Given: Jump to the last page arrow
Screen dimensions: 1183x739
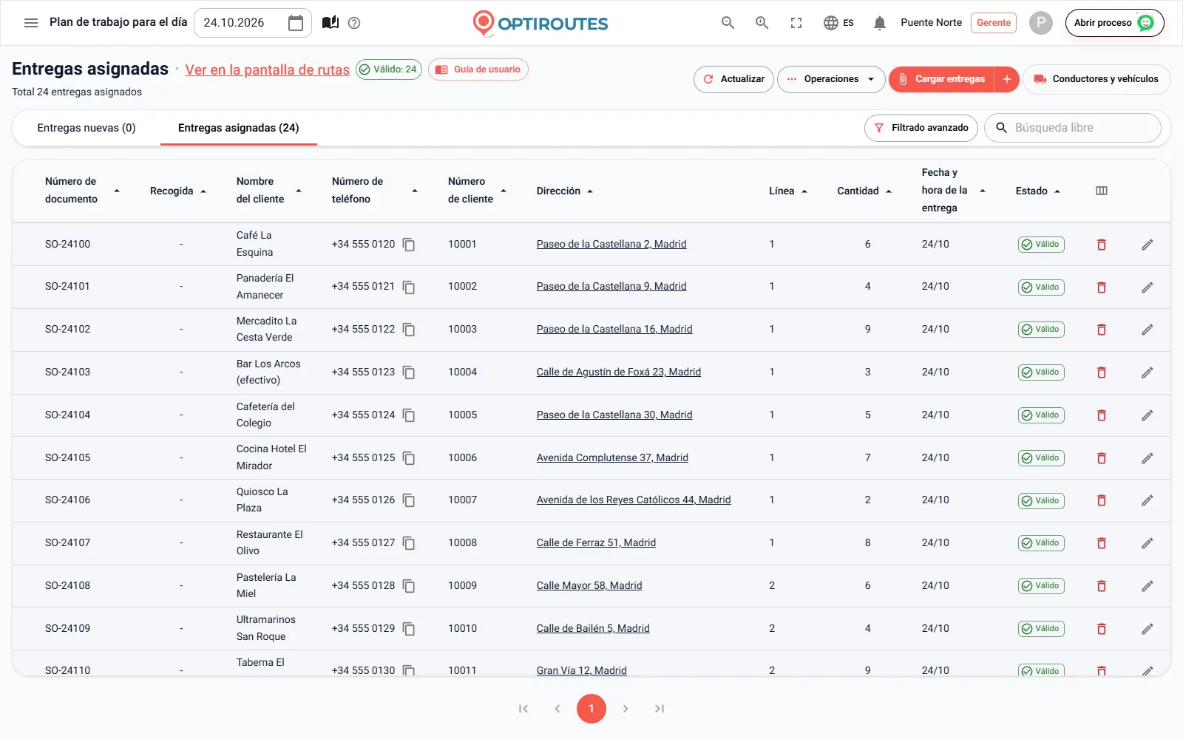Looking at the screenshot, I should (660, 709).
